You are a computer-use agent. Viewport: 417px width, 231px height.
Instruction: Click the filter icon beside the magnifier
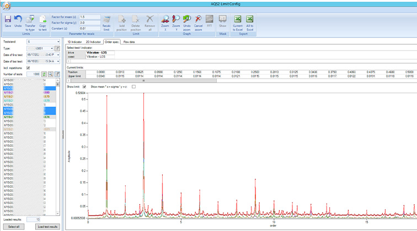(57, 74)
